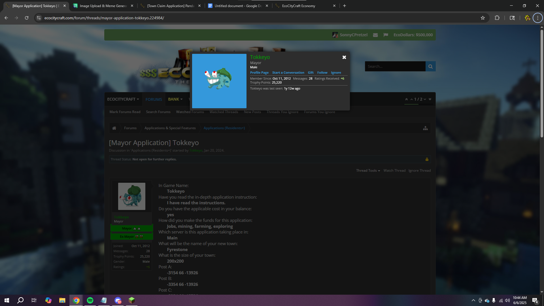Open the inbox envelope icon
The height and width of the screenshot is (306, 544).
pos(375,35)
